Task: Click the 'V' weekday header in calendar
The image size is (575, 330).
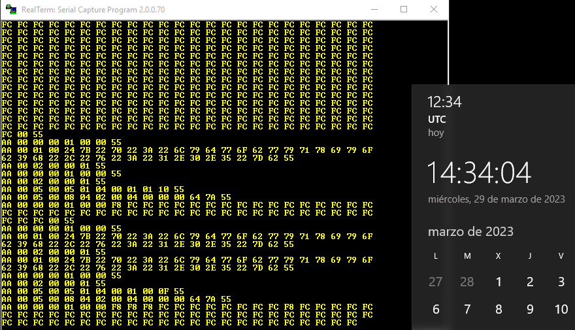Action: pos(561,256)
